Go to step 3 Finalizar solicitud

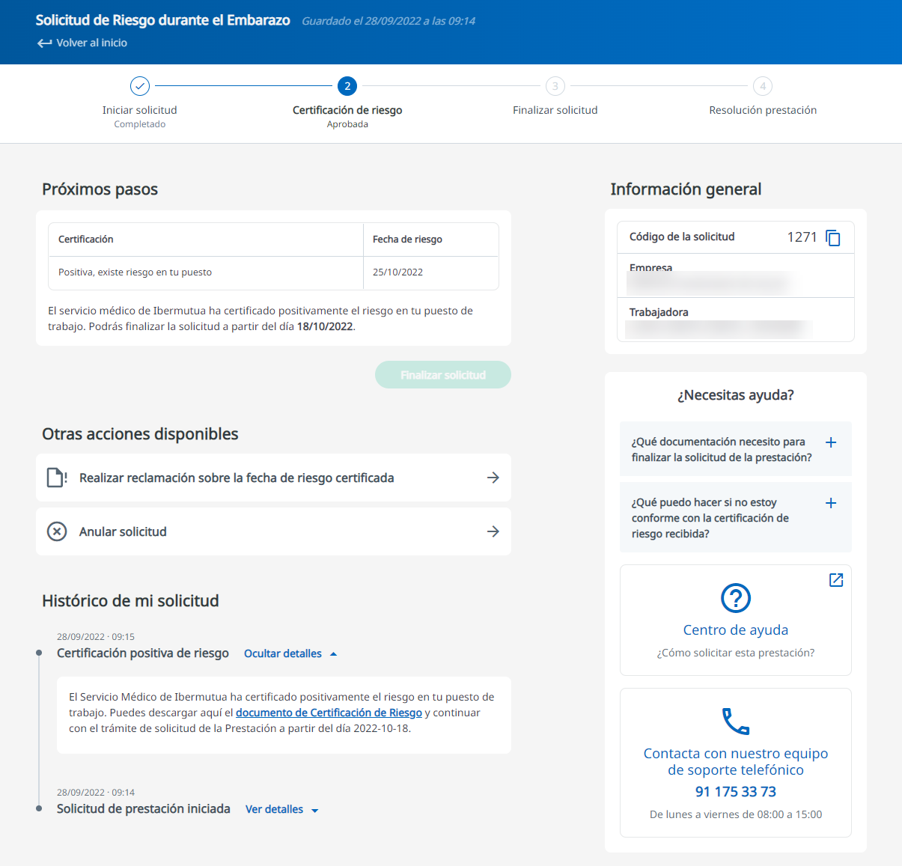point(555,87)
